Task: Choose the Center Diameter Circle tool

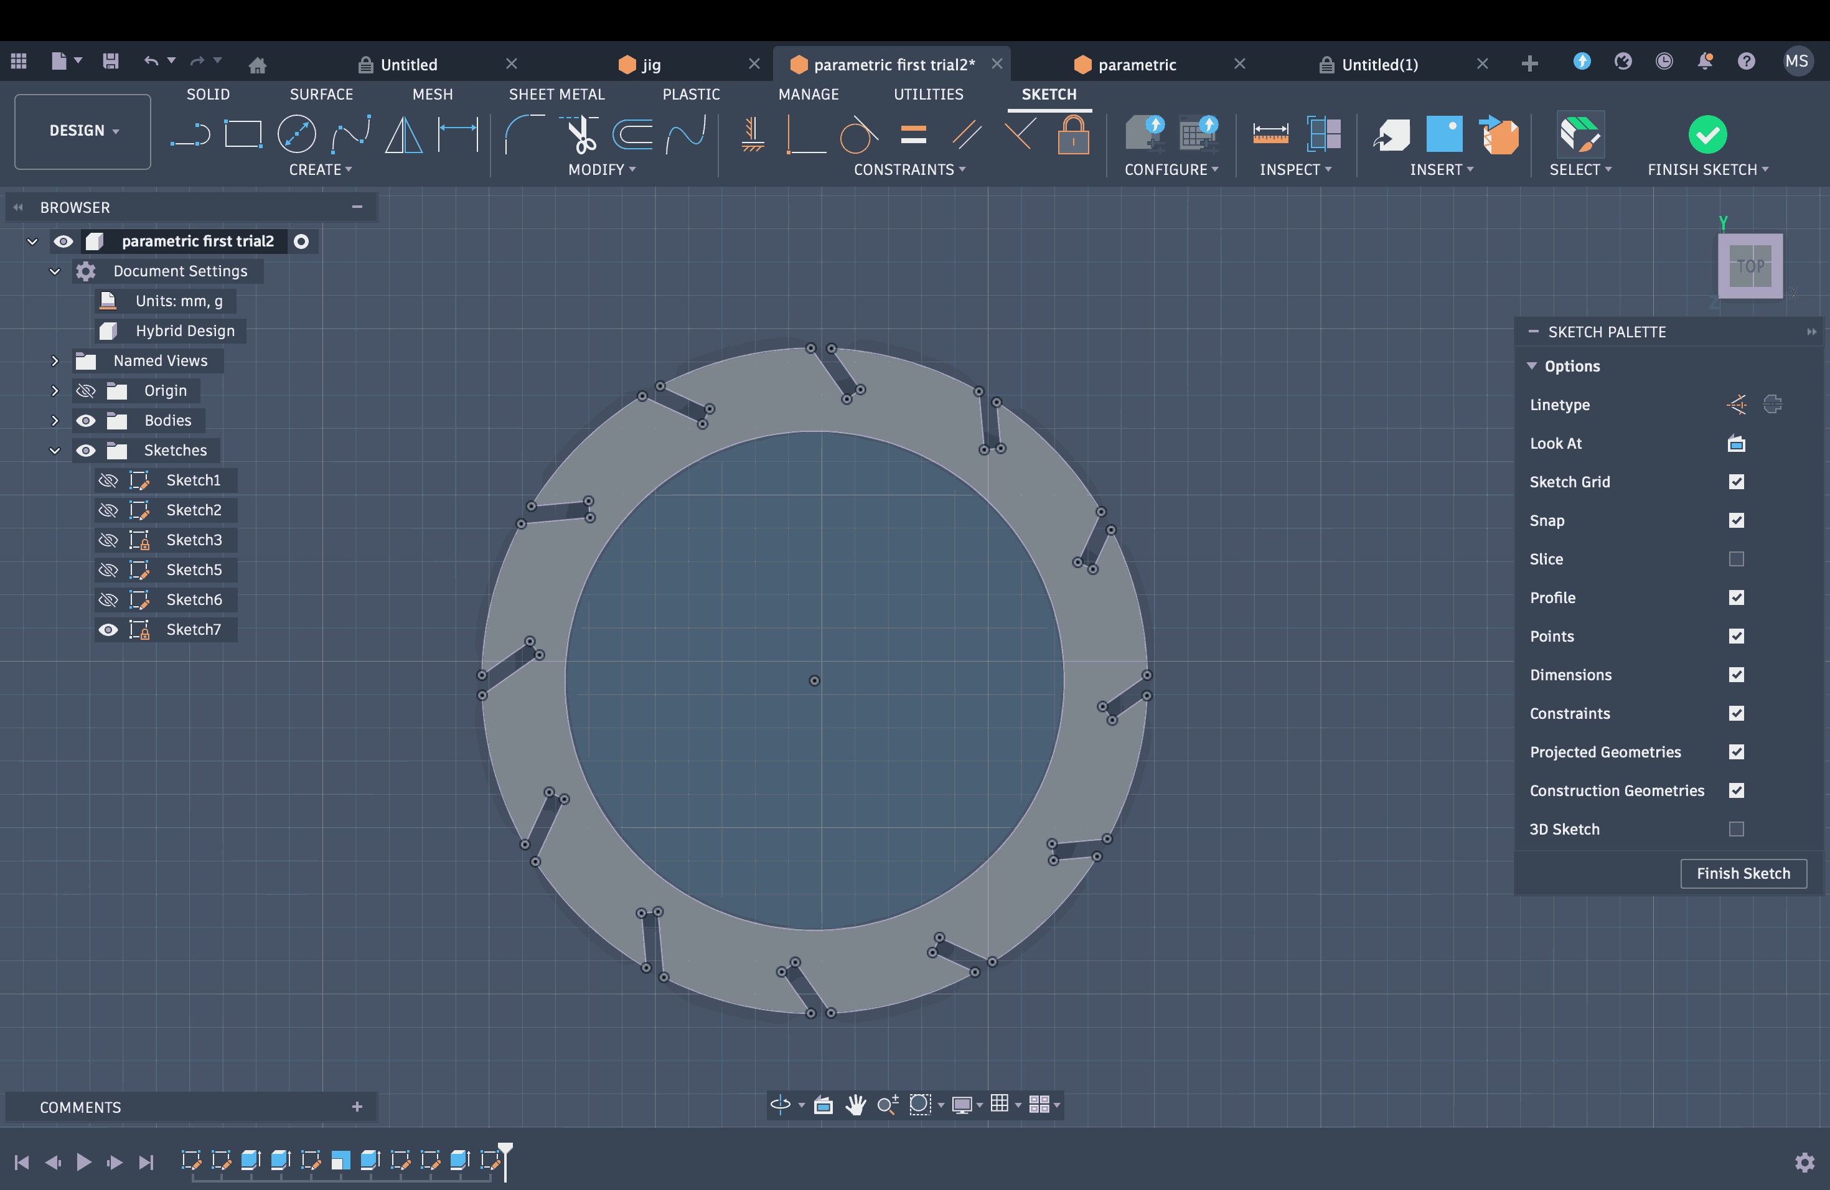Action: 296,135
